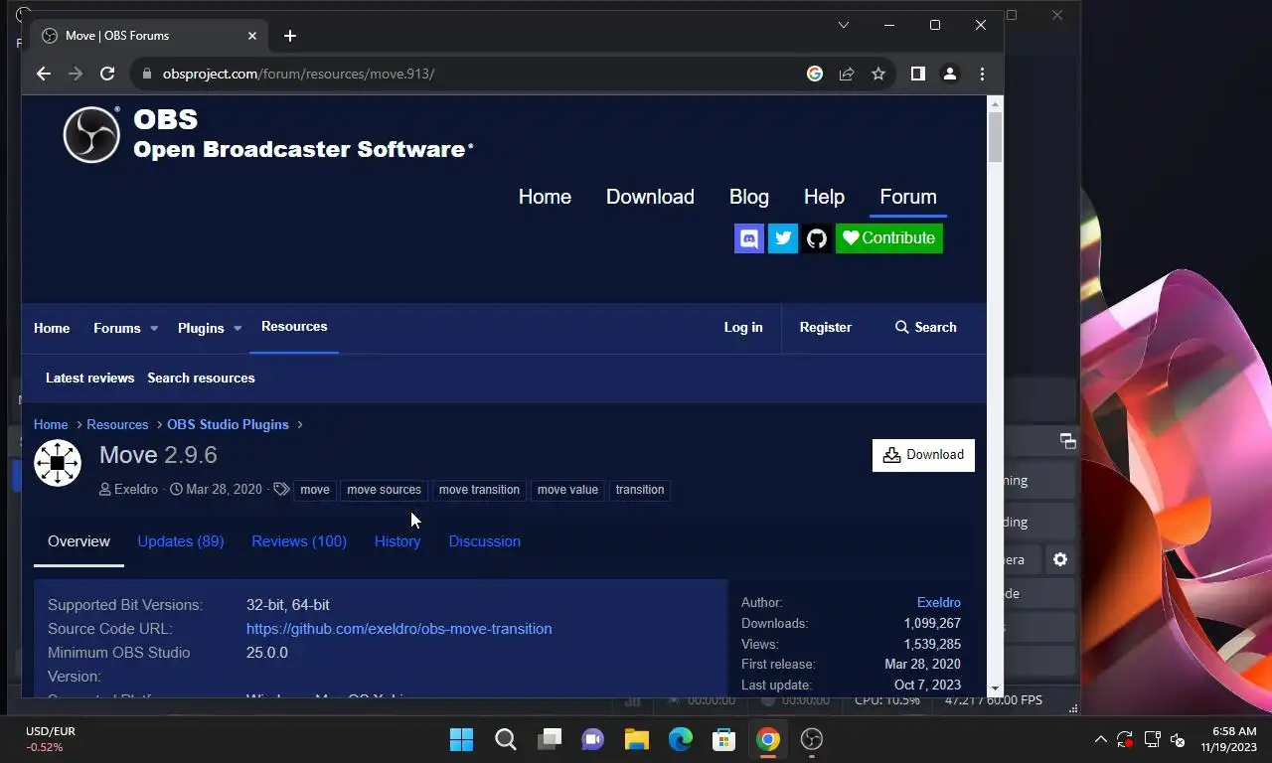1272x763 pixels.
Task: Open the Latest reviews link
Action: coord(89,378)
